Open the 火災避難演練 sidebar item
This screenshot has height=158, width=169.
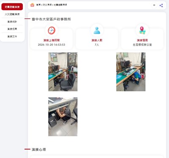coord(12,14)
